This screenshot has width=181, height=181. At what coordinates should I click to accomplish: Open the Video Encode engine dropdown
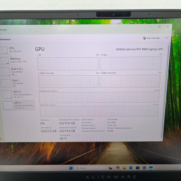[46, 73]
